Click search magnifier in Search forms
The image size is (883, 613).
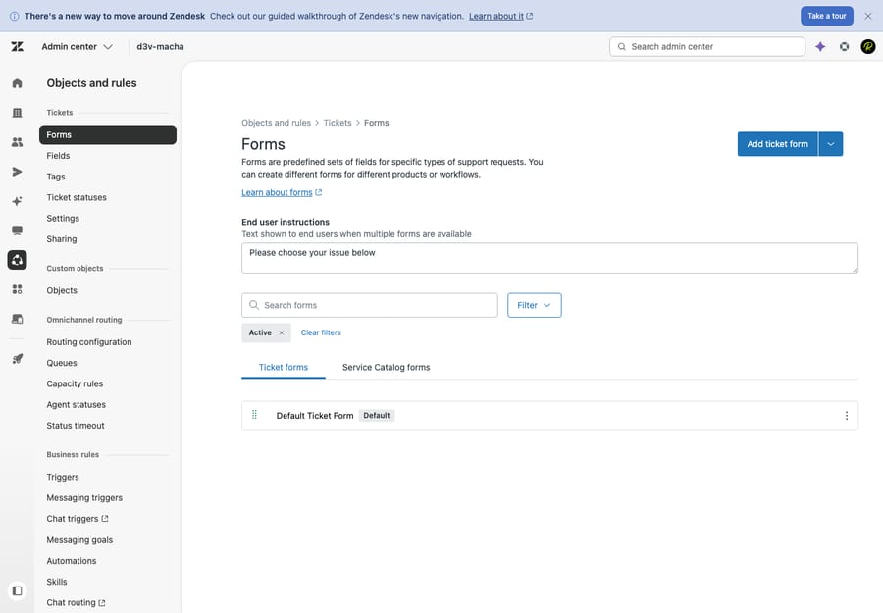[x=254, y=305]
